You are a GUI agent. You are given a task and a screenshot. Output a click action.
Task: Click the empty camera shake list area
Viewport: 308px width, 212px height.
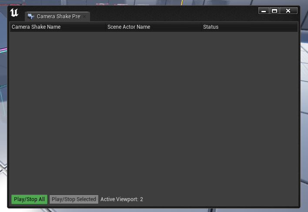pos(154,112)
